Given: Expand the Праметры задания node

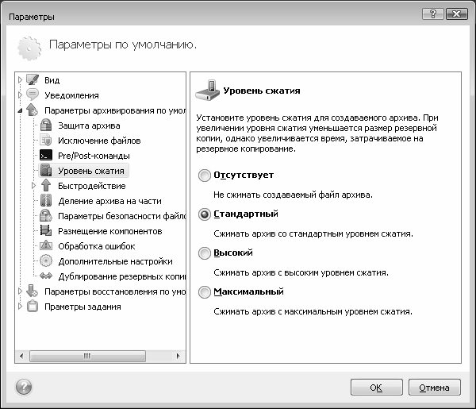Looking at the screenshot, I should tap(20, 307).
